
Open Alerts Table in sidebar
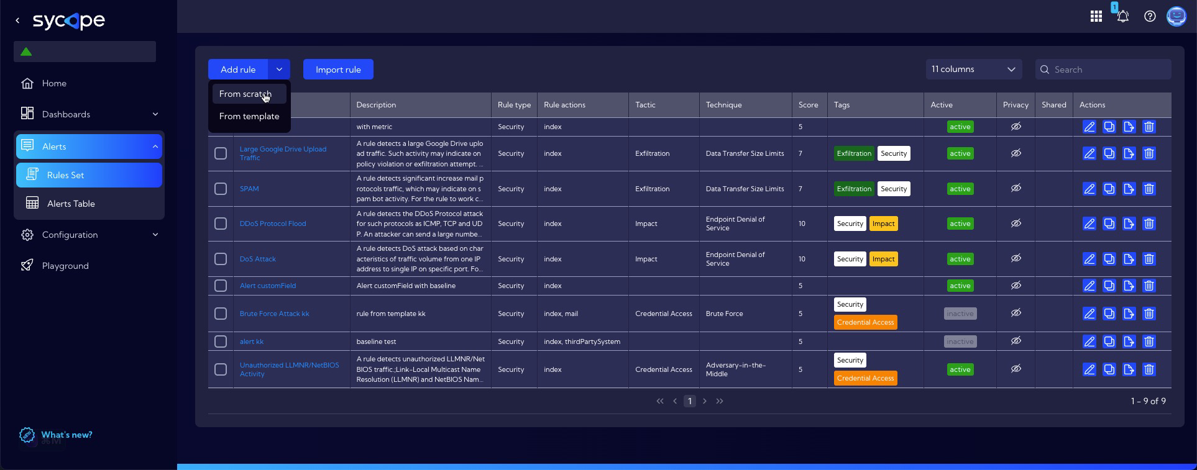tap(89, 204)
